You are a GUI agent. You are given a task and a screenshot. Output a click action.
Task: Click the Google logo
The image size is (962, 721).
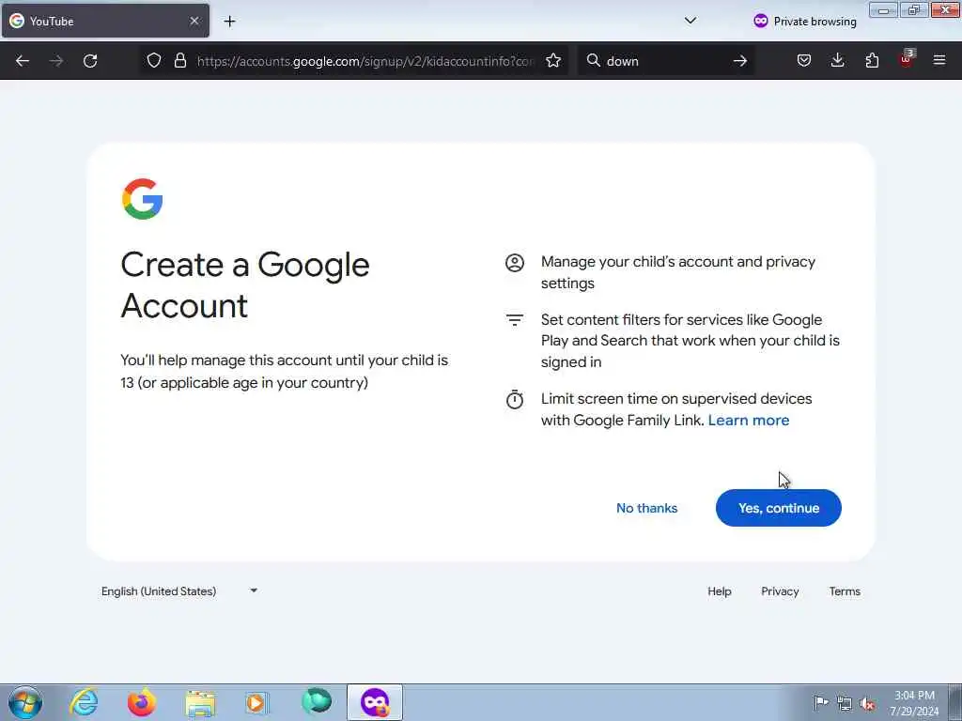(143, 199)
